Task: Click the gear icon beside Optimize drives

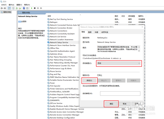Action: point(48,54)
